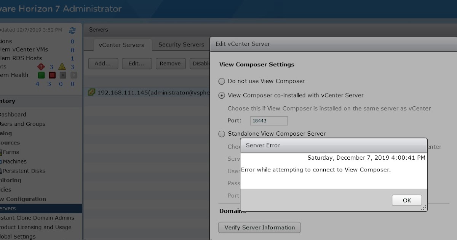Click the yellow warning triangle icon
The width and height of the screenshot is (457, 240).
click(x=61, y=67)
